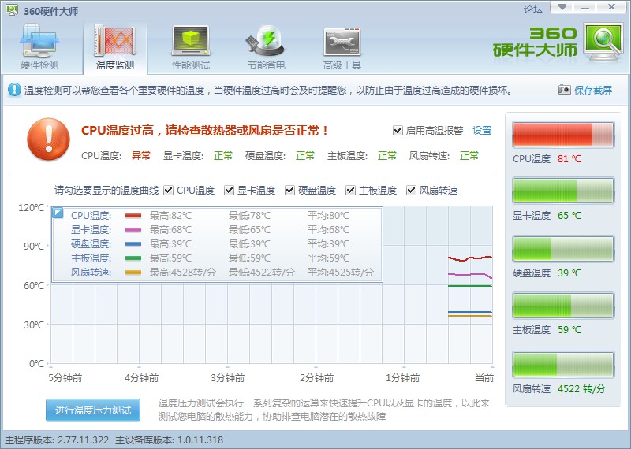Click the 120℃ y-axis label
The width and height of the screenshot is (631, 449).
31,207
